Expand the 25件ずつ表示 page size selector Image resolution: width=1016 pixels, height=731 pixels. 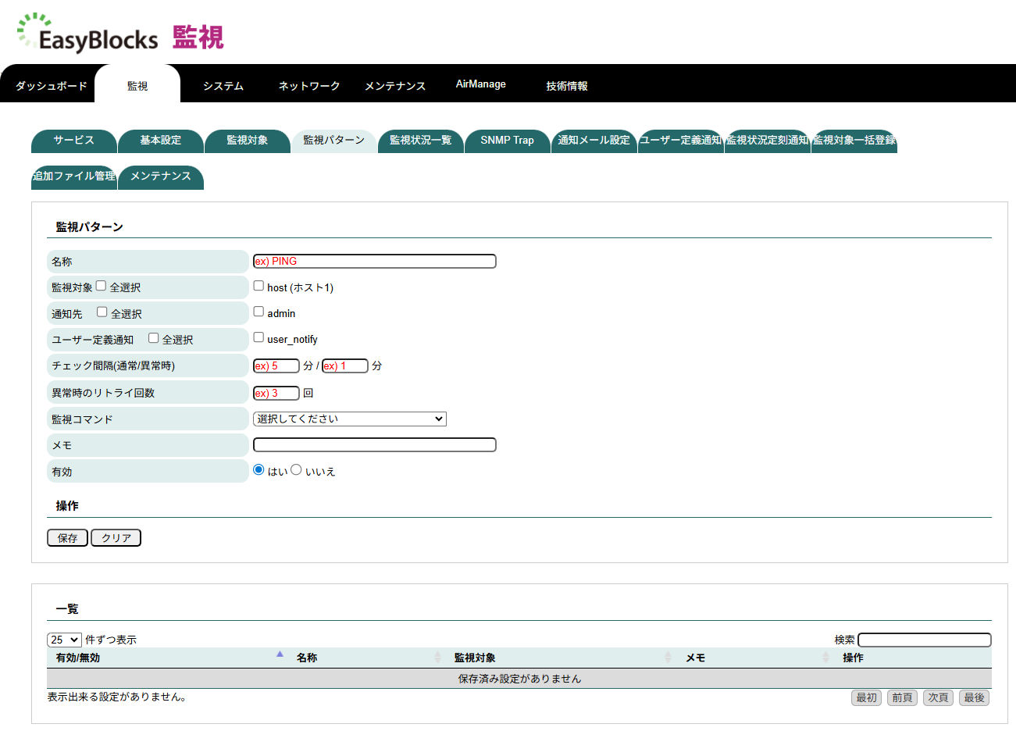click(x=64, y=640)
